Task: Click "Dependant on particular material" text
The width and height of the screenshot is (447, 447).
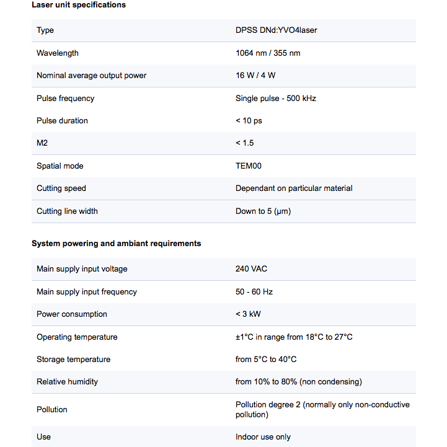Action: pyautogui.click(x=294, y=188)
